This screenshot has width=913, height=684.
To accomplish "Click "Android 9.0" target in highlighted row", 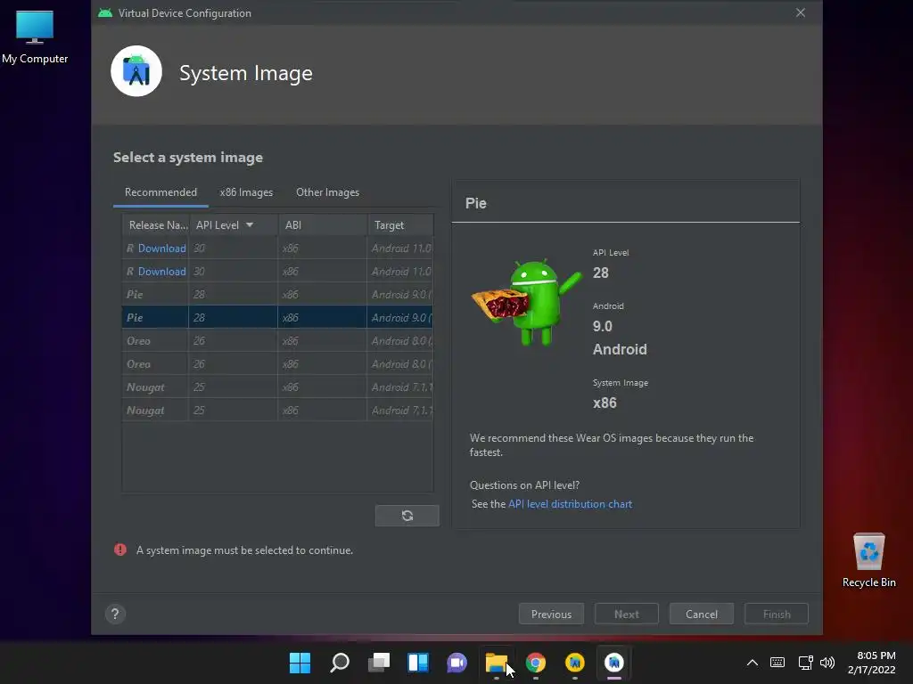I will tap(400, 318).
